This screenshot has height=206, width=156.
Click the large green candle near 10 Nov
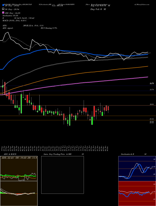pyautogui.click(x=70, y=120)
